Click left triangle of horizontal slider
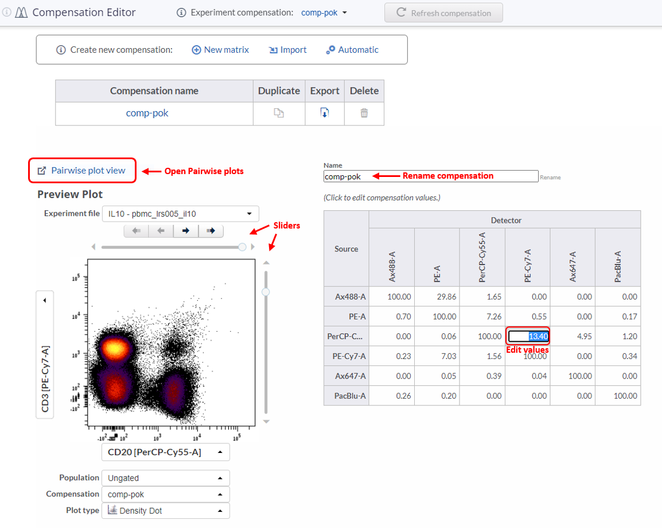Viewport: 662px width, 528px height. tap(94, 247)
